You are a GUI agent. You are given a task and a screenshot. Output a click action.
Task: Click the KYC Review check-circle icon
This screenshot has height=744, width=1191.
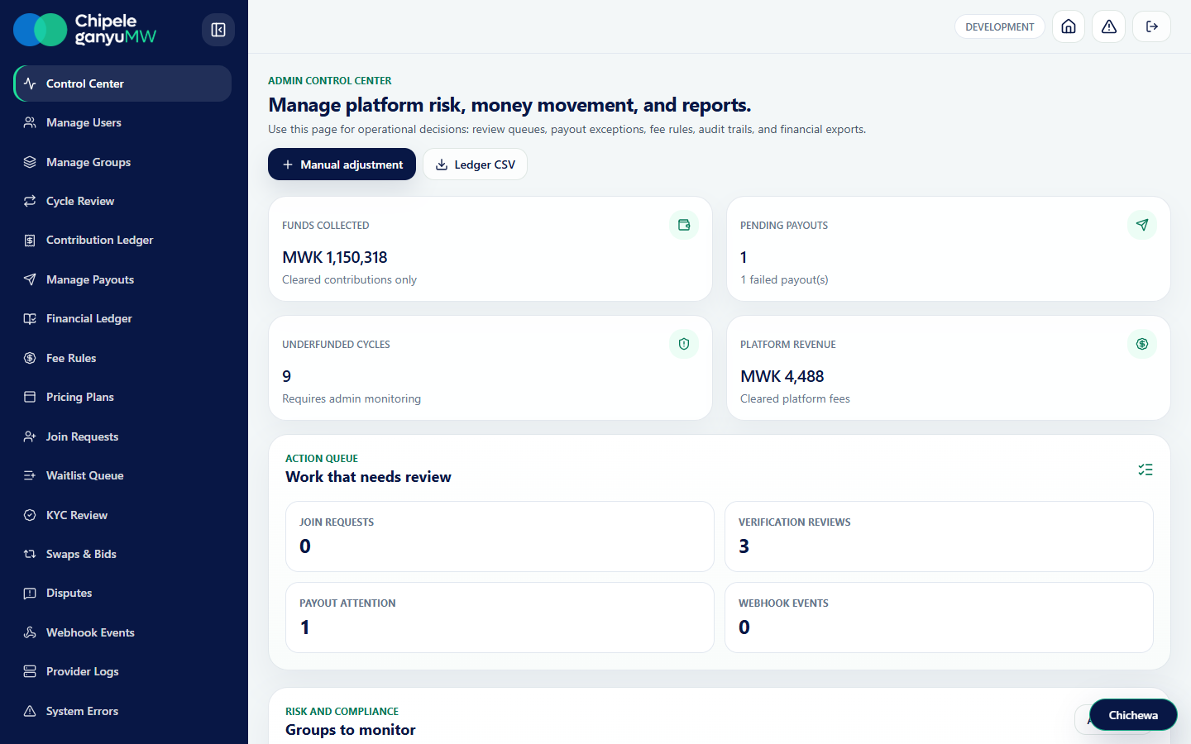(x=30, y=515)
